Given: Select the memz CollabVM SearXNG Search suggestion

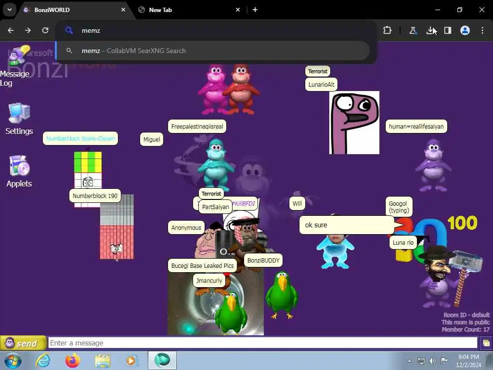Looking at the screenshot, I should (x=212, y=51).
